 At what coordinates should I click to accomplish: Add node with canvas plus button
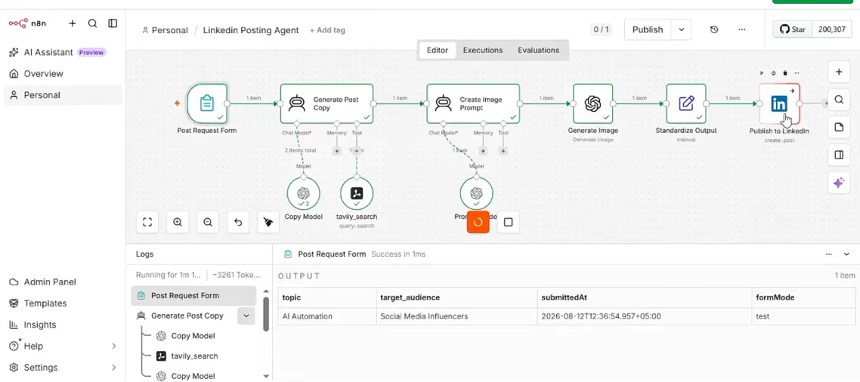(x=839, y=72)
